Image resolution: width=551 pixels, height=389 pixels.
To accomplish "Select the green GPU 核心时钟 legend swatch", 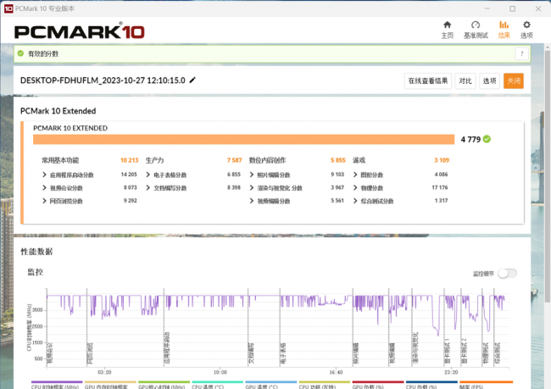I will [164, 382].
